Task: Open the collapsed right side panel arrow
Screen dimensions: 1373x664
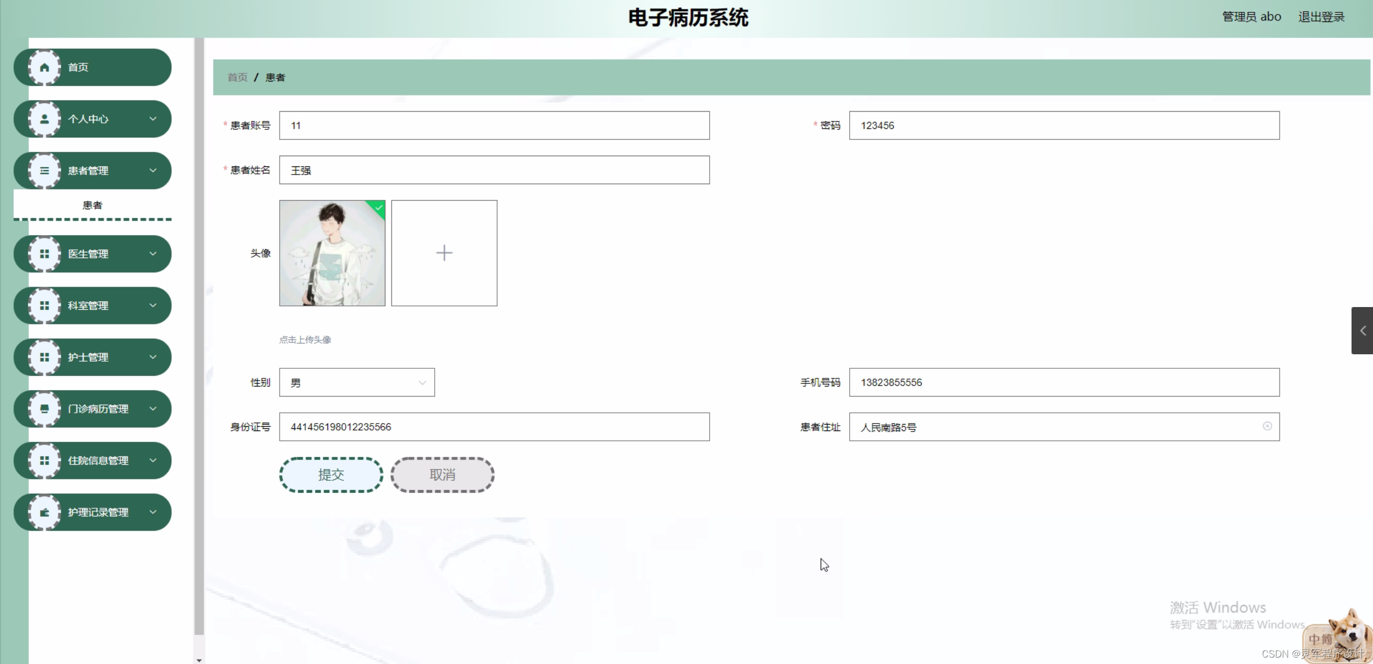Action: click(x=1362, y=331)
